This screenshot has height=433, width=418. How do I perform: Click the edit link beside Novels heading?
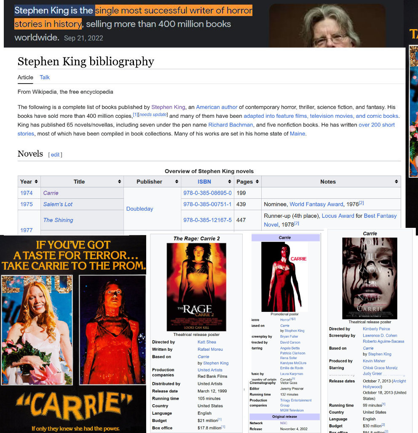55,154
